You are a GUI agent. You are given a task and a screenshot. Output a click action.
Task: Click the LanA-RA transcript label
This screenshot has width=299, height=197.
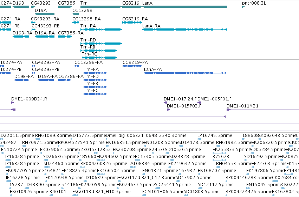click(x=151, y=26)
